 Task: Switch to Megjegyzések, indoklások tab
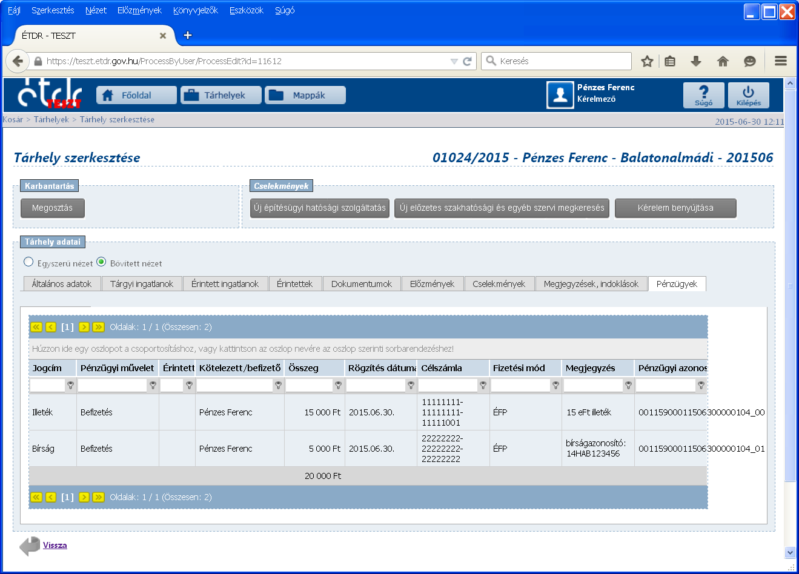pyautogui.click(x=591, y=284)
